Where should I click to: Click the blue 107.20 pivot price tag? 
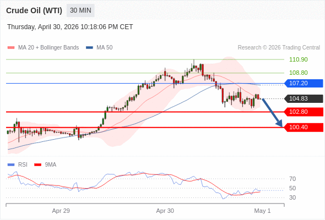[304, 83]
